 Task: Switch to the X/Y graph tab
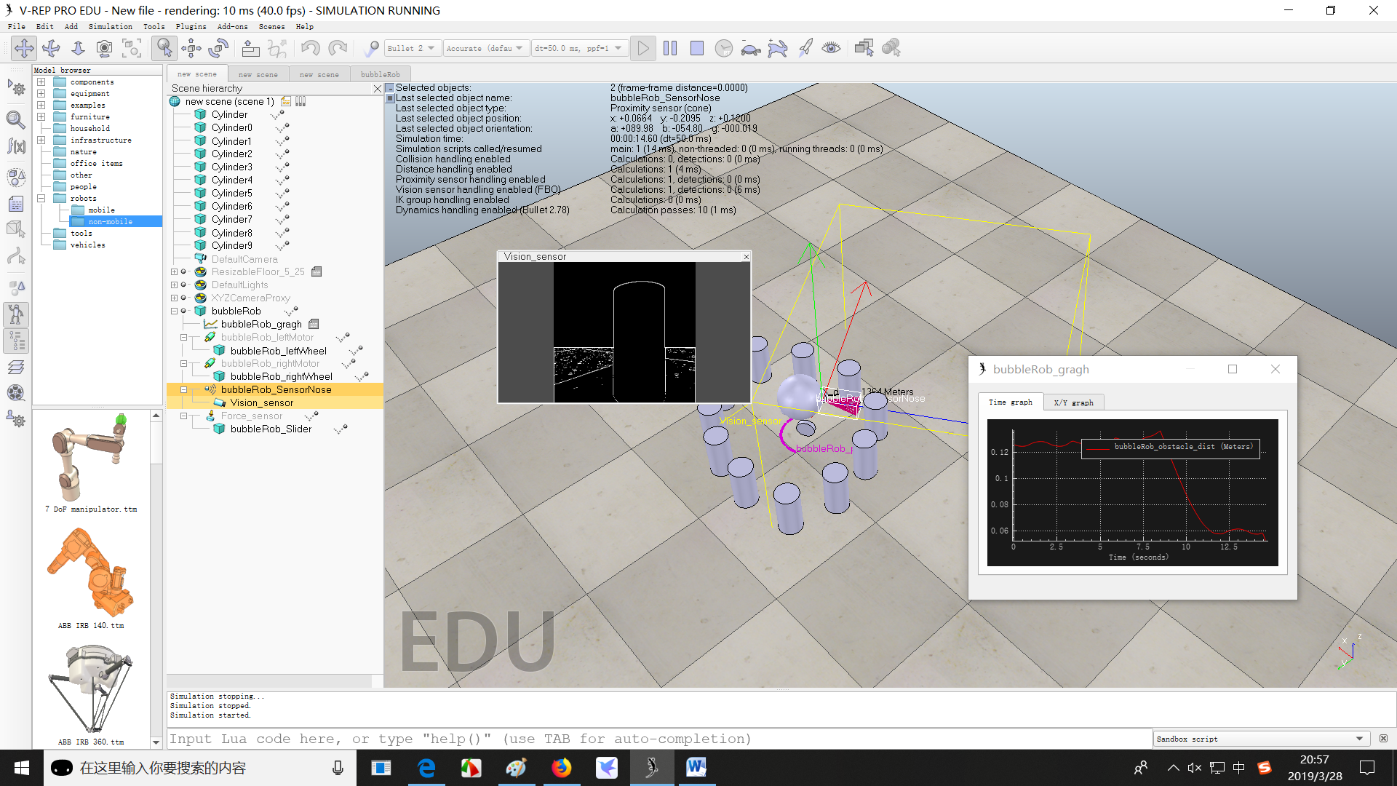[1073, 402]
